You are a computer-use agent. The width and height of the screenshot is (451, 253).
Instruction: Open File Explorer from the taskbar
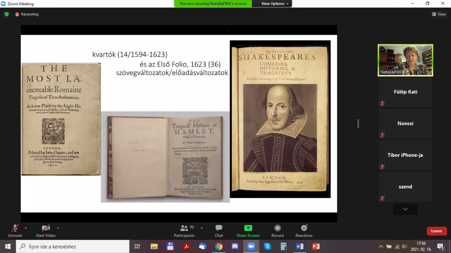tap(154, 246)
